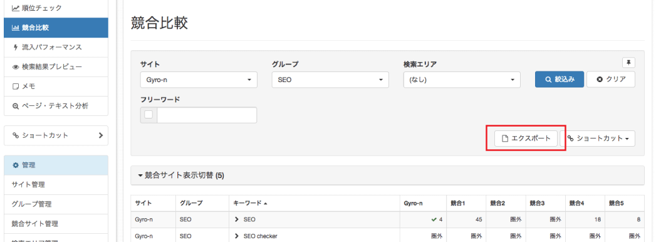Click the pin icon above クリア
The image size is (656, 242).
click(x=628, y=63)
